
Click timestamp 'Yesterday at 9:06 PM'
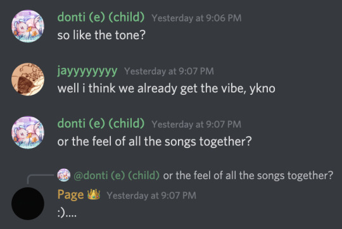click(196, 18)
